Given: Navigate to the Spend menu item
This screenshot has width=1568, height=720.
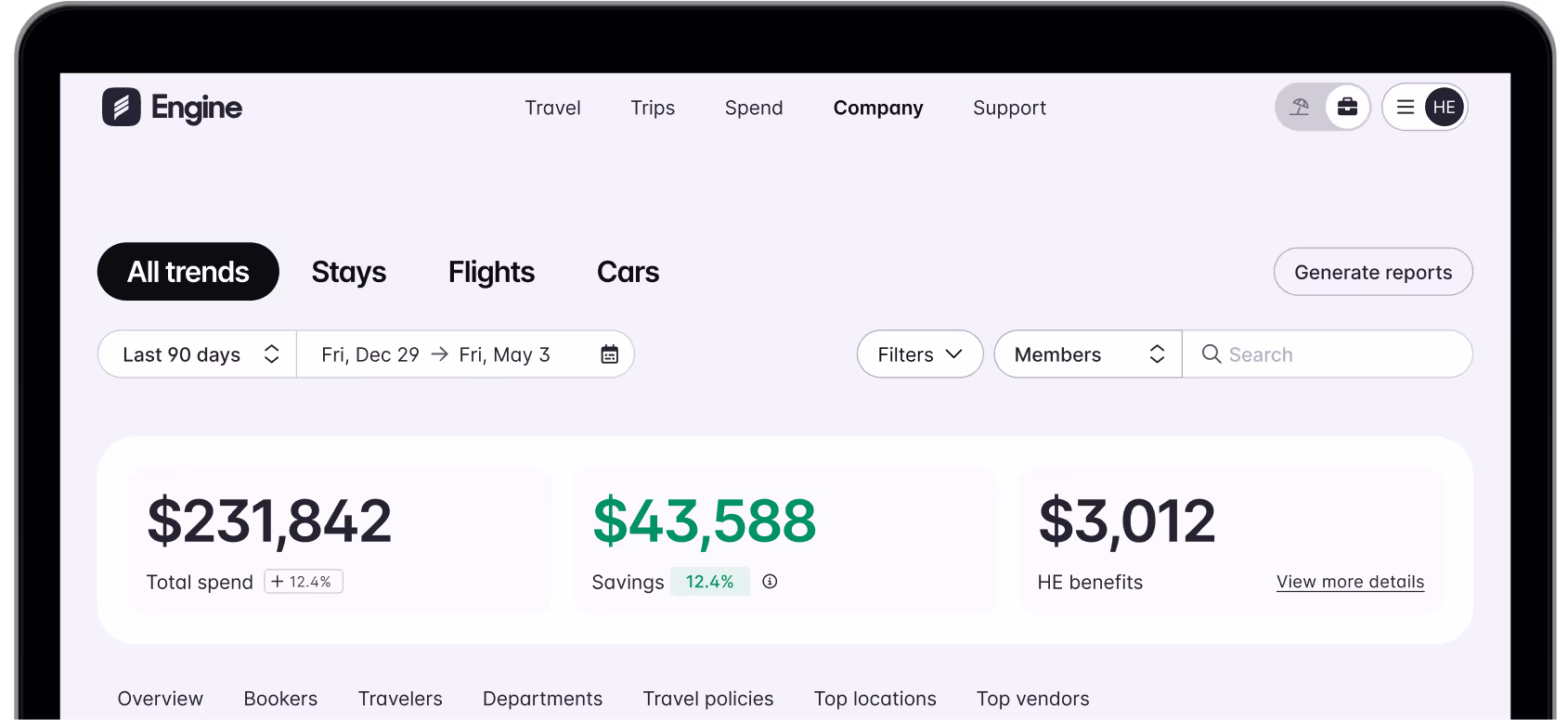Looking at the screenshot, I should pos(753,108).
